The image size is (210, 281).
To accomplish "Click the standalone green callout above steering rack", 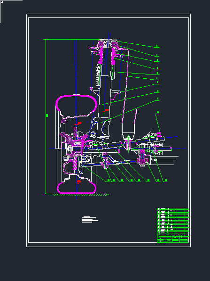I will tap(158, 112).
